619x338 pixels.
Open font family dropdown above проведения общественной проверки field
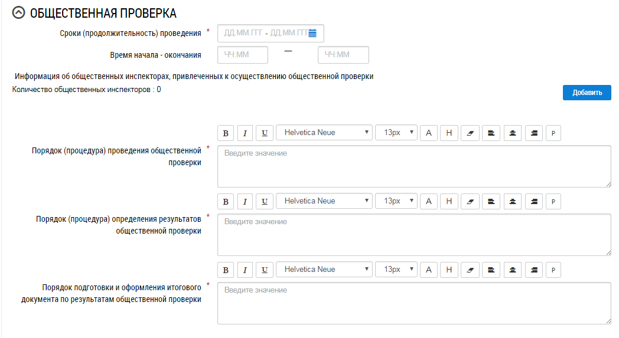(324, 133)
